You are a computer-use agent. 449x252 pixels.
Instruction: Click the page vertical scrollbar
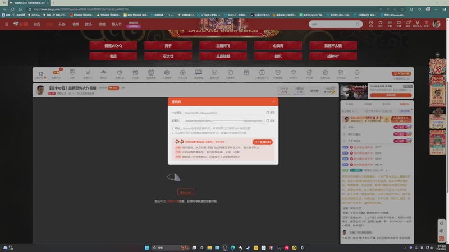click(x=447, y=137)
